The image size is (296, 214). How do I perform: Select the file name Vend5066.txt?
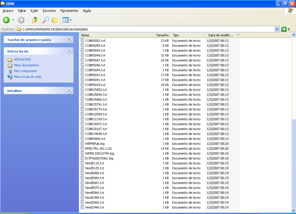[x=95, y=193]
